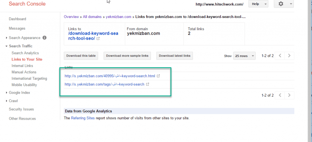Go to All domains breadcrumb
This screenshot has width=312, height=142.
pos(92,17)
